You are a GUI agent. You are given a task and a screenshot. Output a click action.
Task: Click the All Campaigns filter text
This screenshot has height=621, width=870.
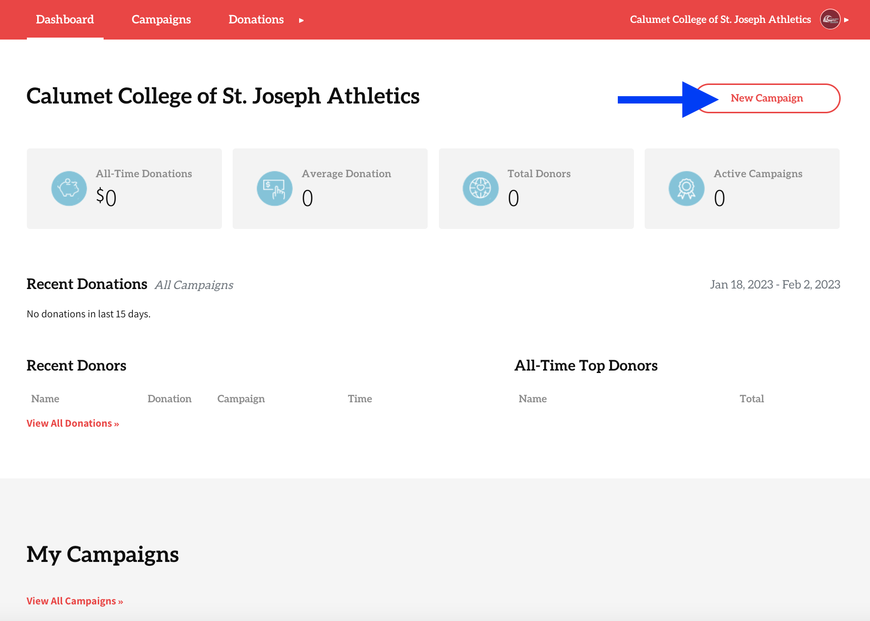[x=194, y=285]
